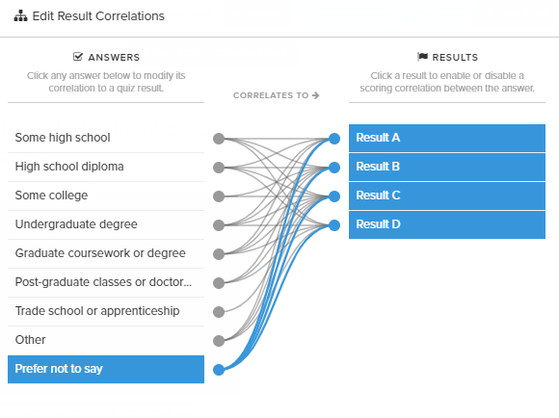This screenshot has width=559, height=418.
Task: Click the arrow icon after CORRELATES TO
Action: coord(315,95)
